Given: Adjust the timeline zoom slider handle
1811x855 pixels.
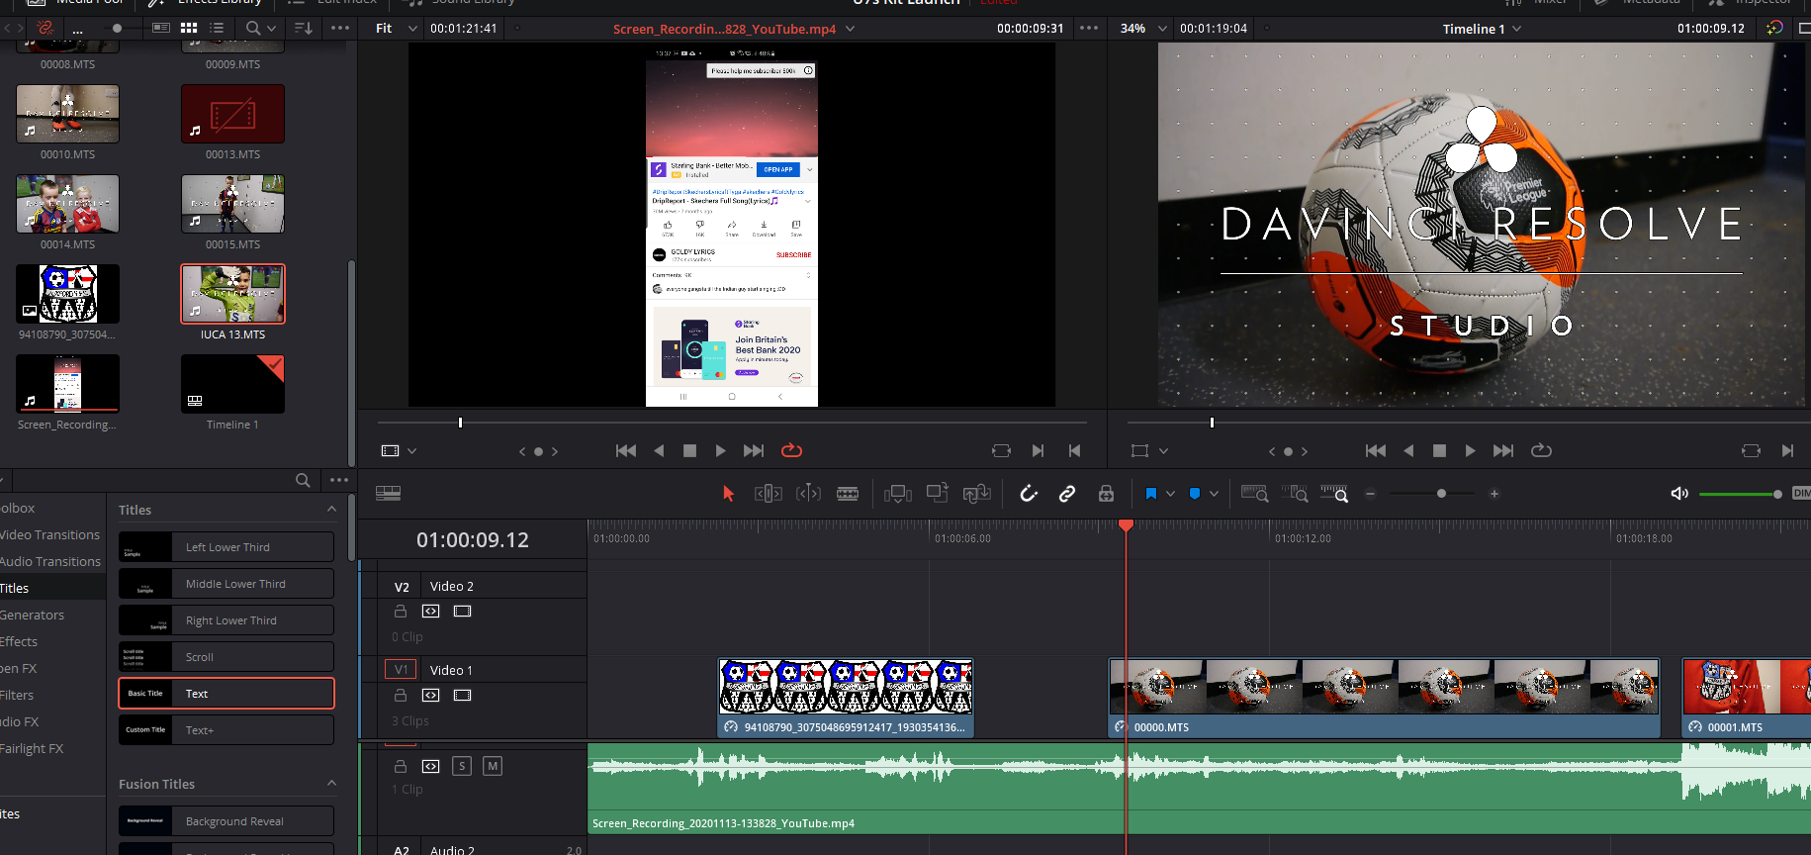Looking at the screenshot, I should (x=1441, y=494).
